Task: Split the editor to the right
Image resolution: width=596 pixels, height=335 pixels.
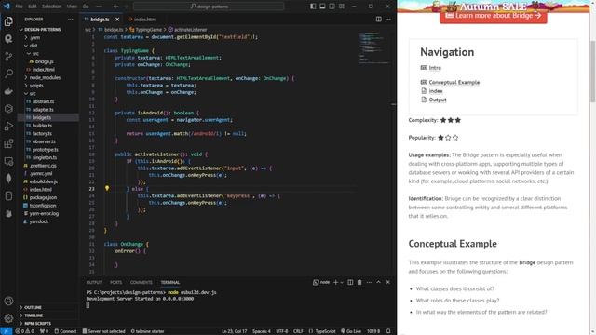Action: pyautogui.click(x=379, y=19)
